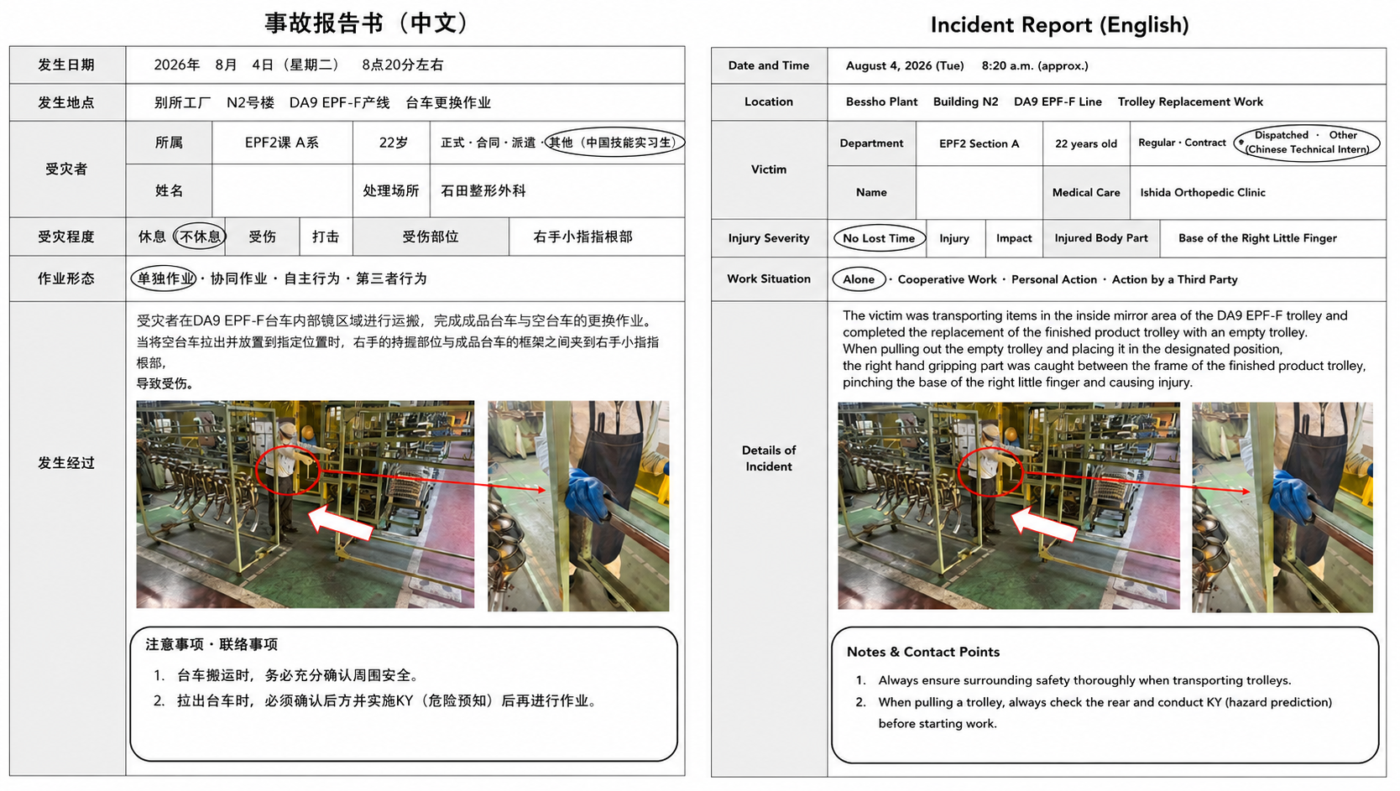Click the circled '其他（中国技能实习生）' option
Screen dimensions: 1400x791
pos(615,143)
